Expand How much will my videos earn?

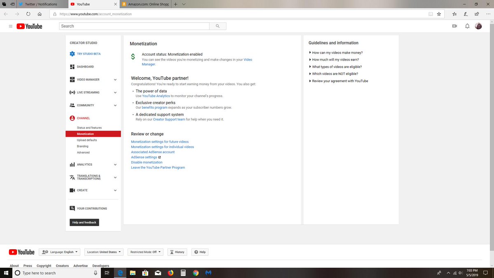[335, 60]
